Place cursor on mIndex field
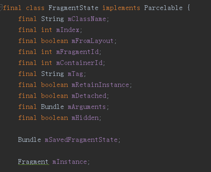Image resolution: width=211 pixels, height=172 pixels. [68, 30]
